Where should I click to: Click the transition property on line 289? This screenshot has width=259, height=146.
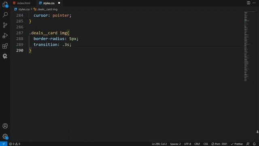(x=45, y=45)
